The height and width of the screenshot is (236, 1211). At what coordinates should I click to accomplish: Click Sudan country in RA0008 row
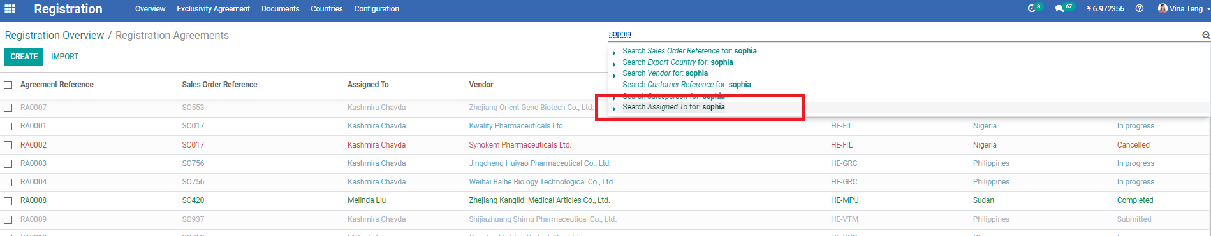tap(983, 200)
